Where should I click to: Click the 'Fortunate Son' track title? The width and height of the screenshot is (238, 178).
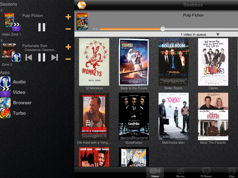(35, 46)
